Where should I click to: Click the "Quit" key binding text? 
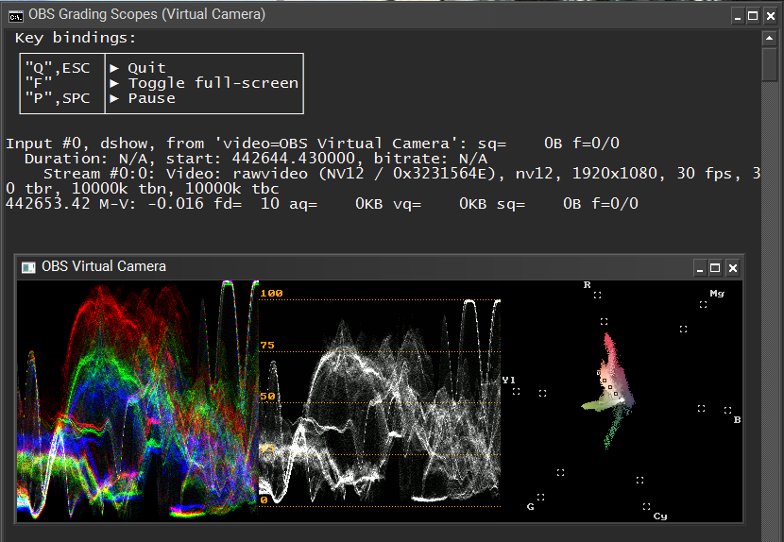coord(146,68)
